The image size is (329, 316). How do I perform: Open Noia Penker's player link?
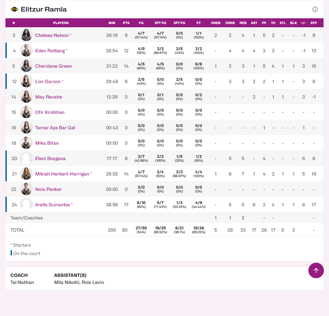[48, 189]
